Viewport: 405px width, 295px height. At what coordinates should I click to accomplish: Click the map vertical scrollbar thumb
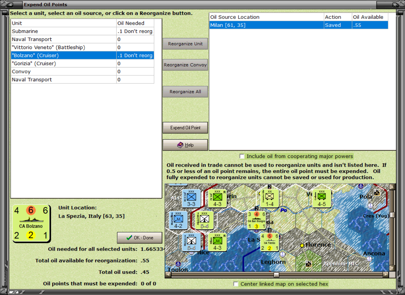click(x=392, y=215)
